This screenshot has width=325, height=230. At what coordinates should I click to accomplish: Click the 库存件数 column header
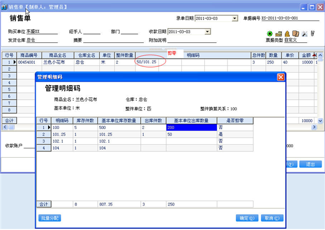tap(85, 121)
